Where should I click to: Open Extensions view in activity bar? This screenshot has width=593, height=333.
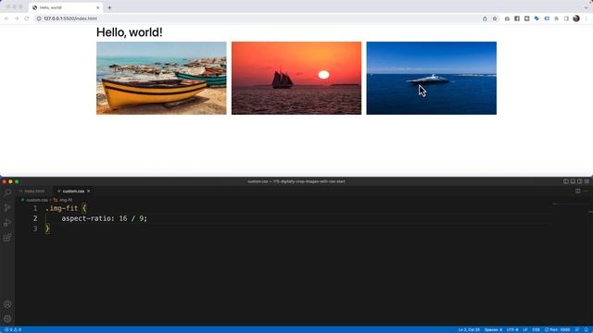click(x=7, y=238)
